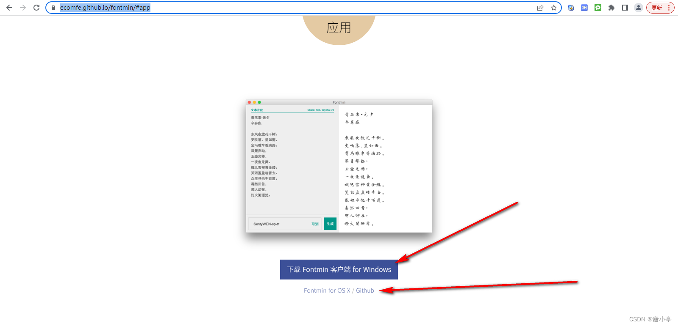Image resolution: width=678 pixels, height=326 pixels.
Task: Open the user profile avatar
Action: (x=639, y=8)
